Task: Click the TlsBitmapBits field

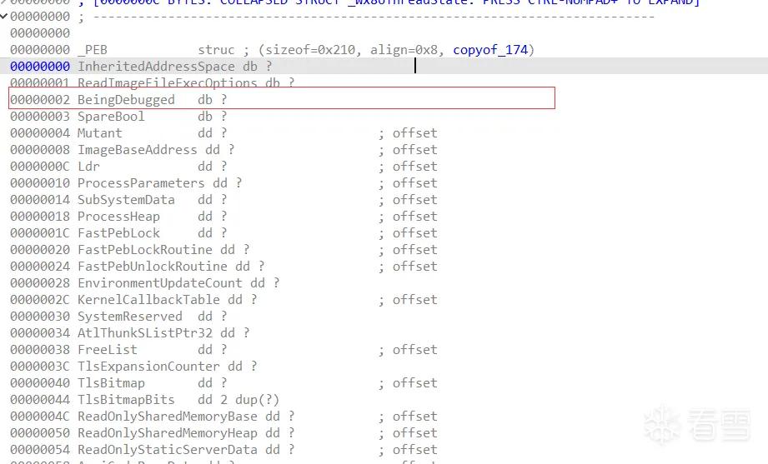Action: 126,399
